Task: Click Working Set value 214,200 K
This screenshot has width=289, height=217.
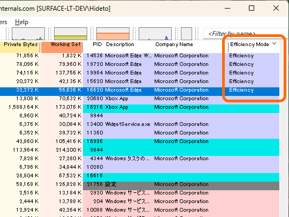Action: (69, 150)
